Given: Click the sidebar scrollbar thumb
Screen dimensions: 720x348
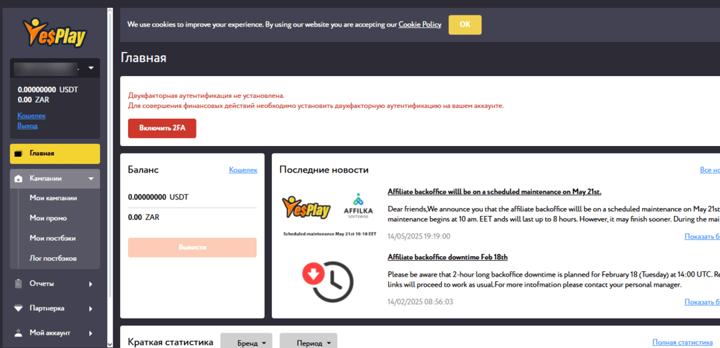Looking at the screenshot, I should coord(109,154).
